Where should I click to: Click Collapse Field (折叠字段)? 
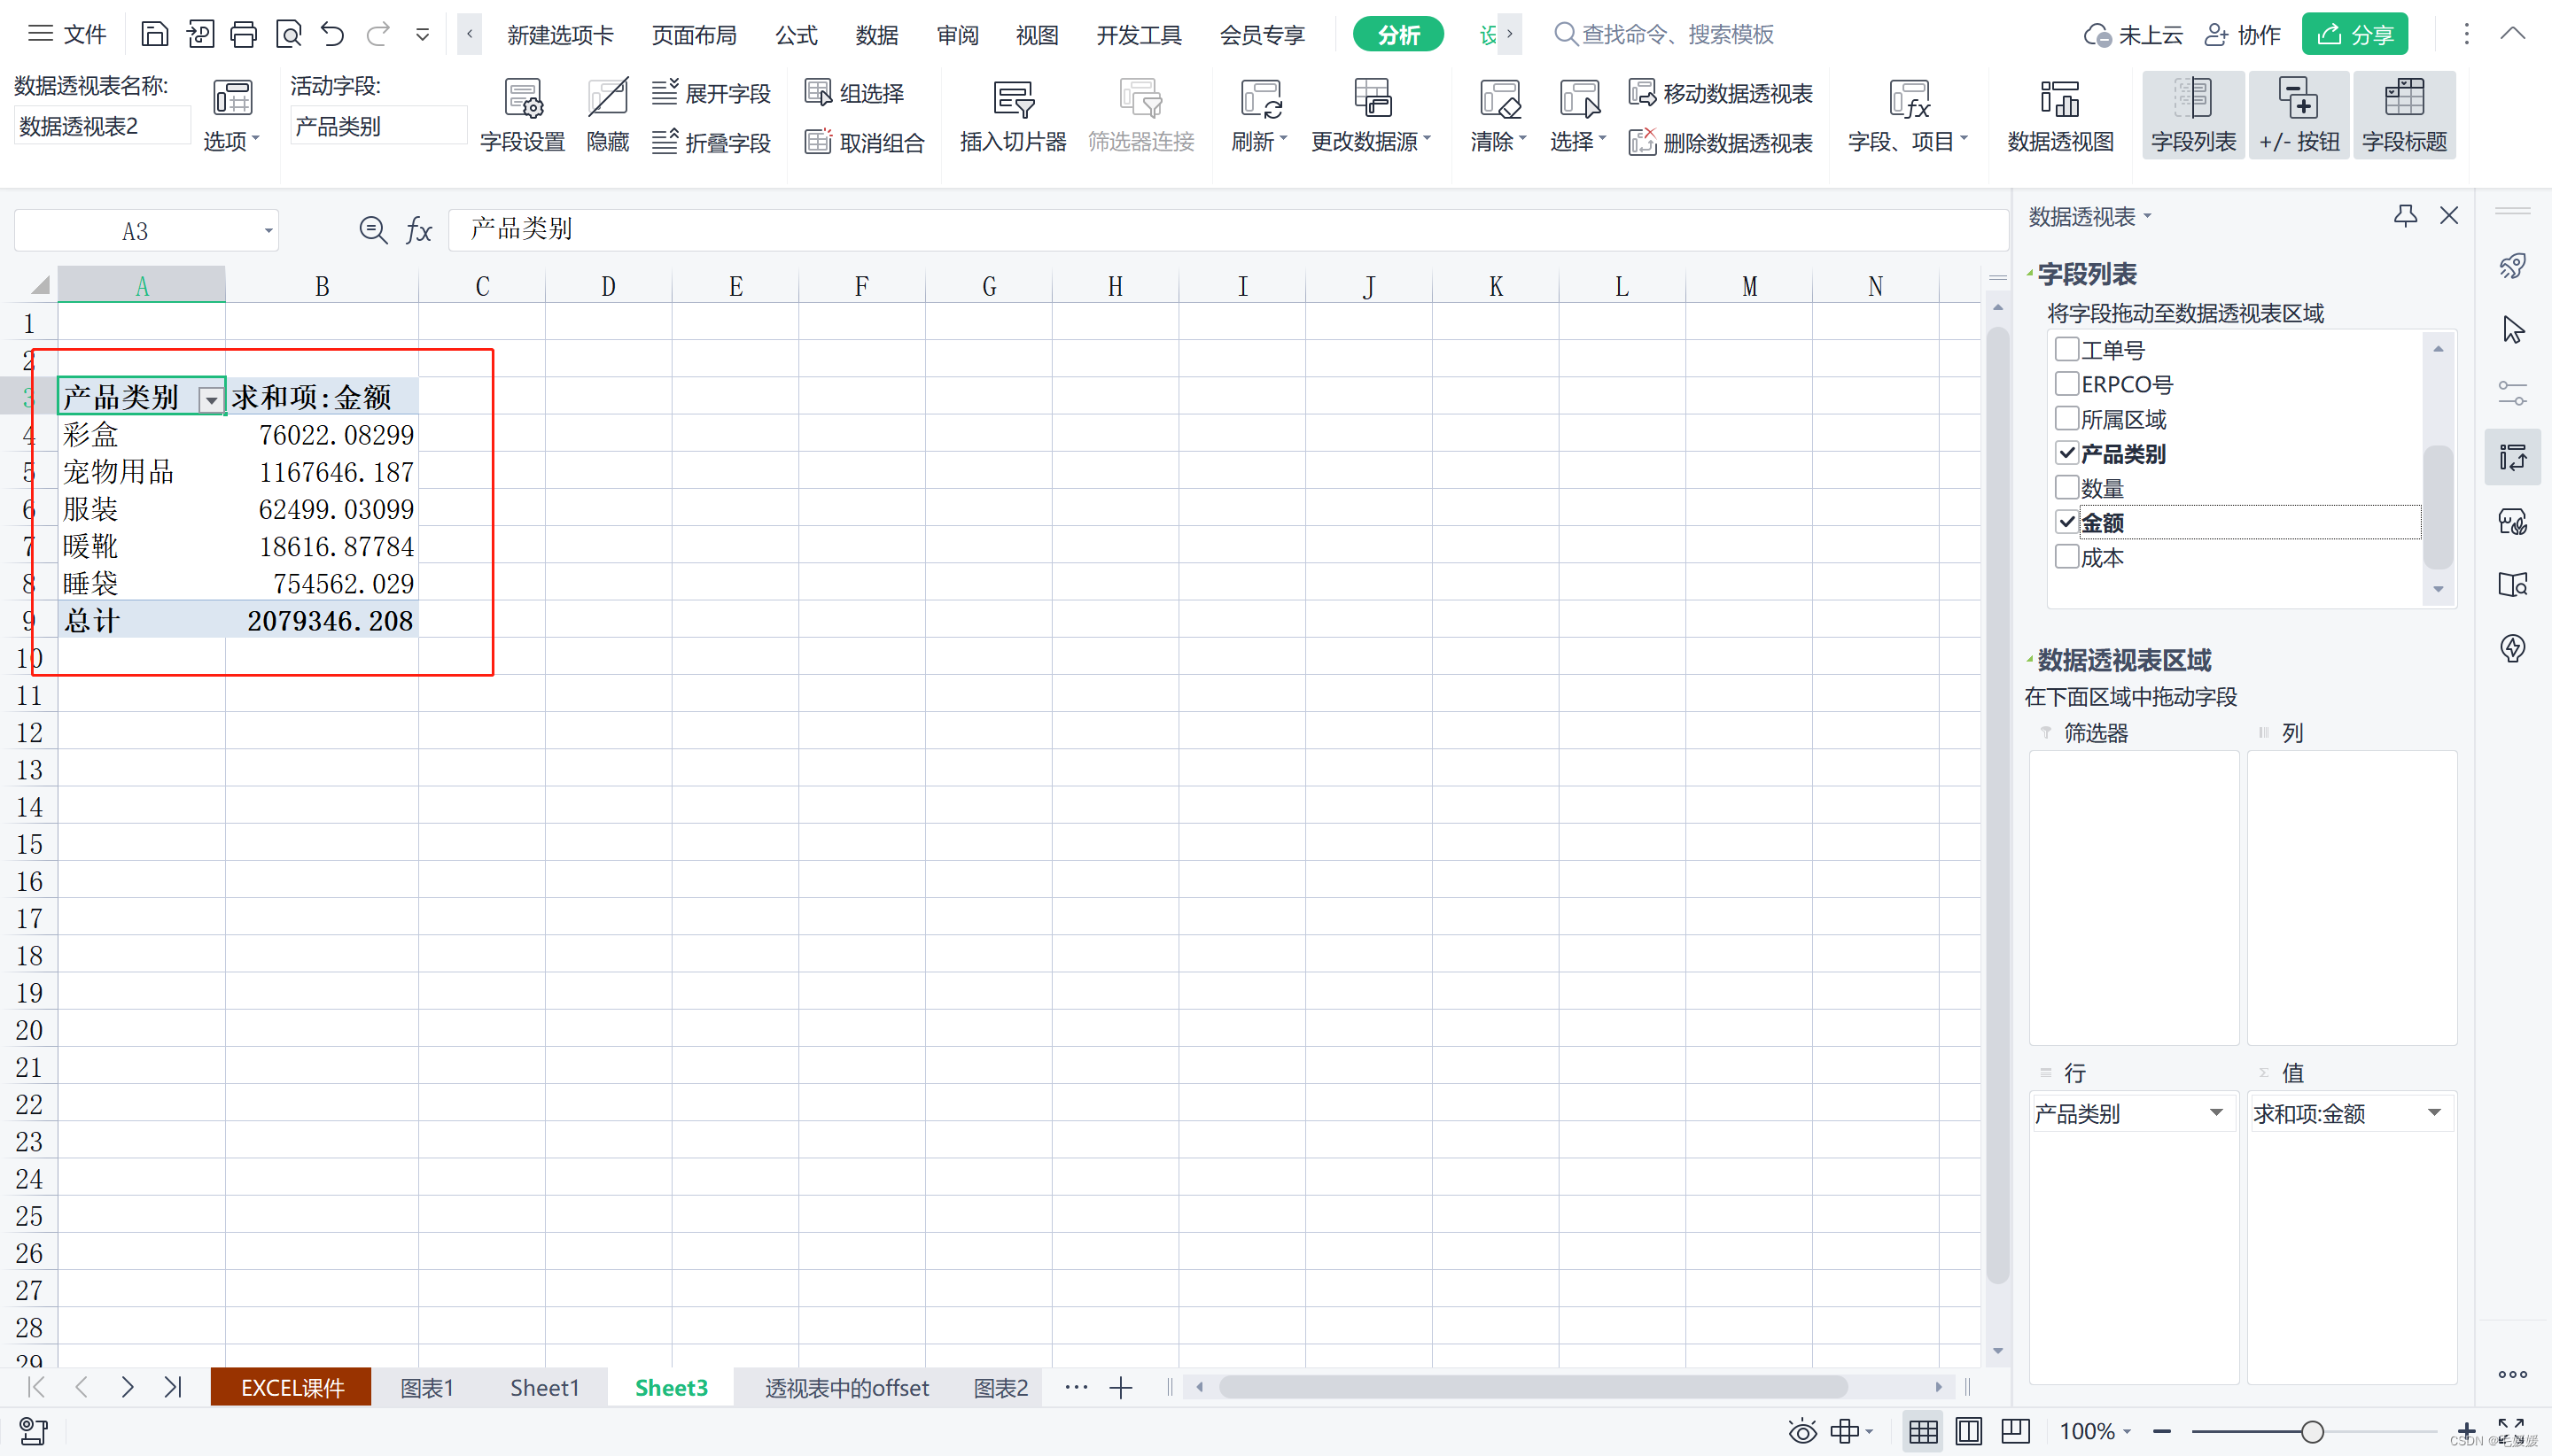click(712, 143)
